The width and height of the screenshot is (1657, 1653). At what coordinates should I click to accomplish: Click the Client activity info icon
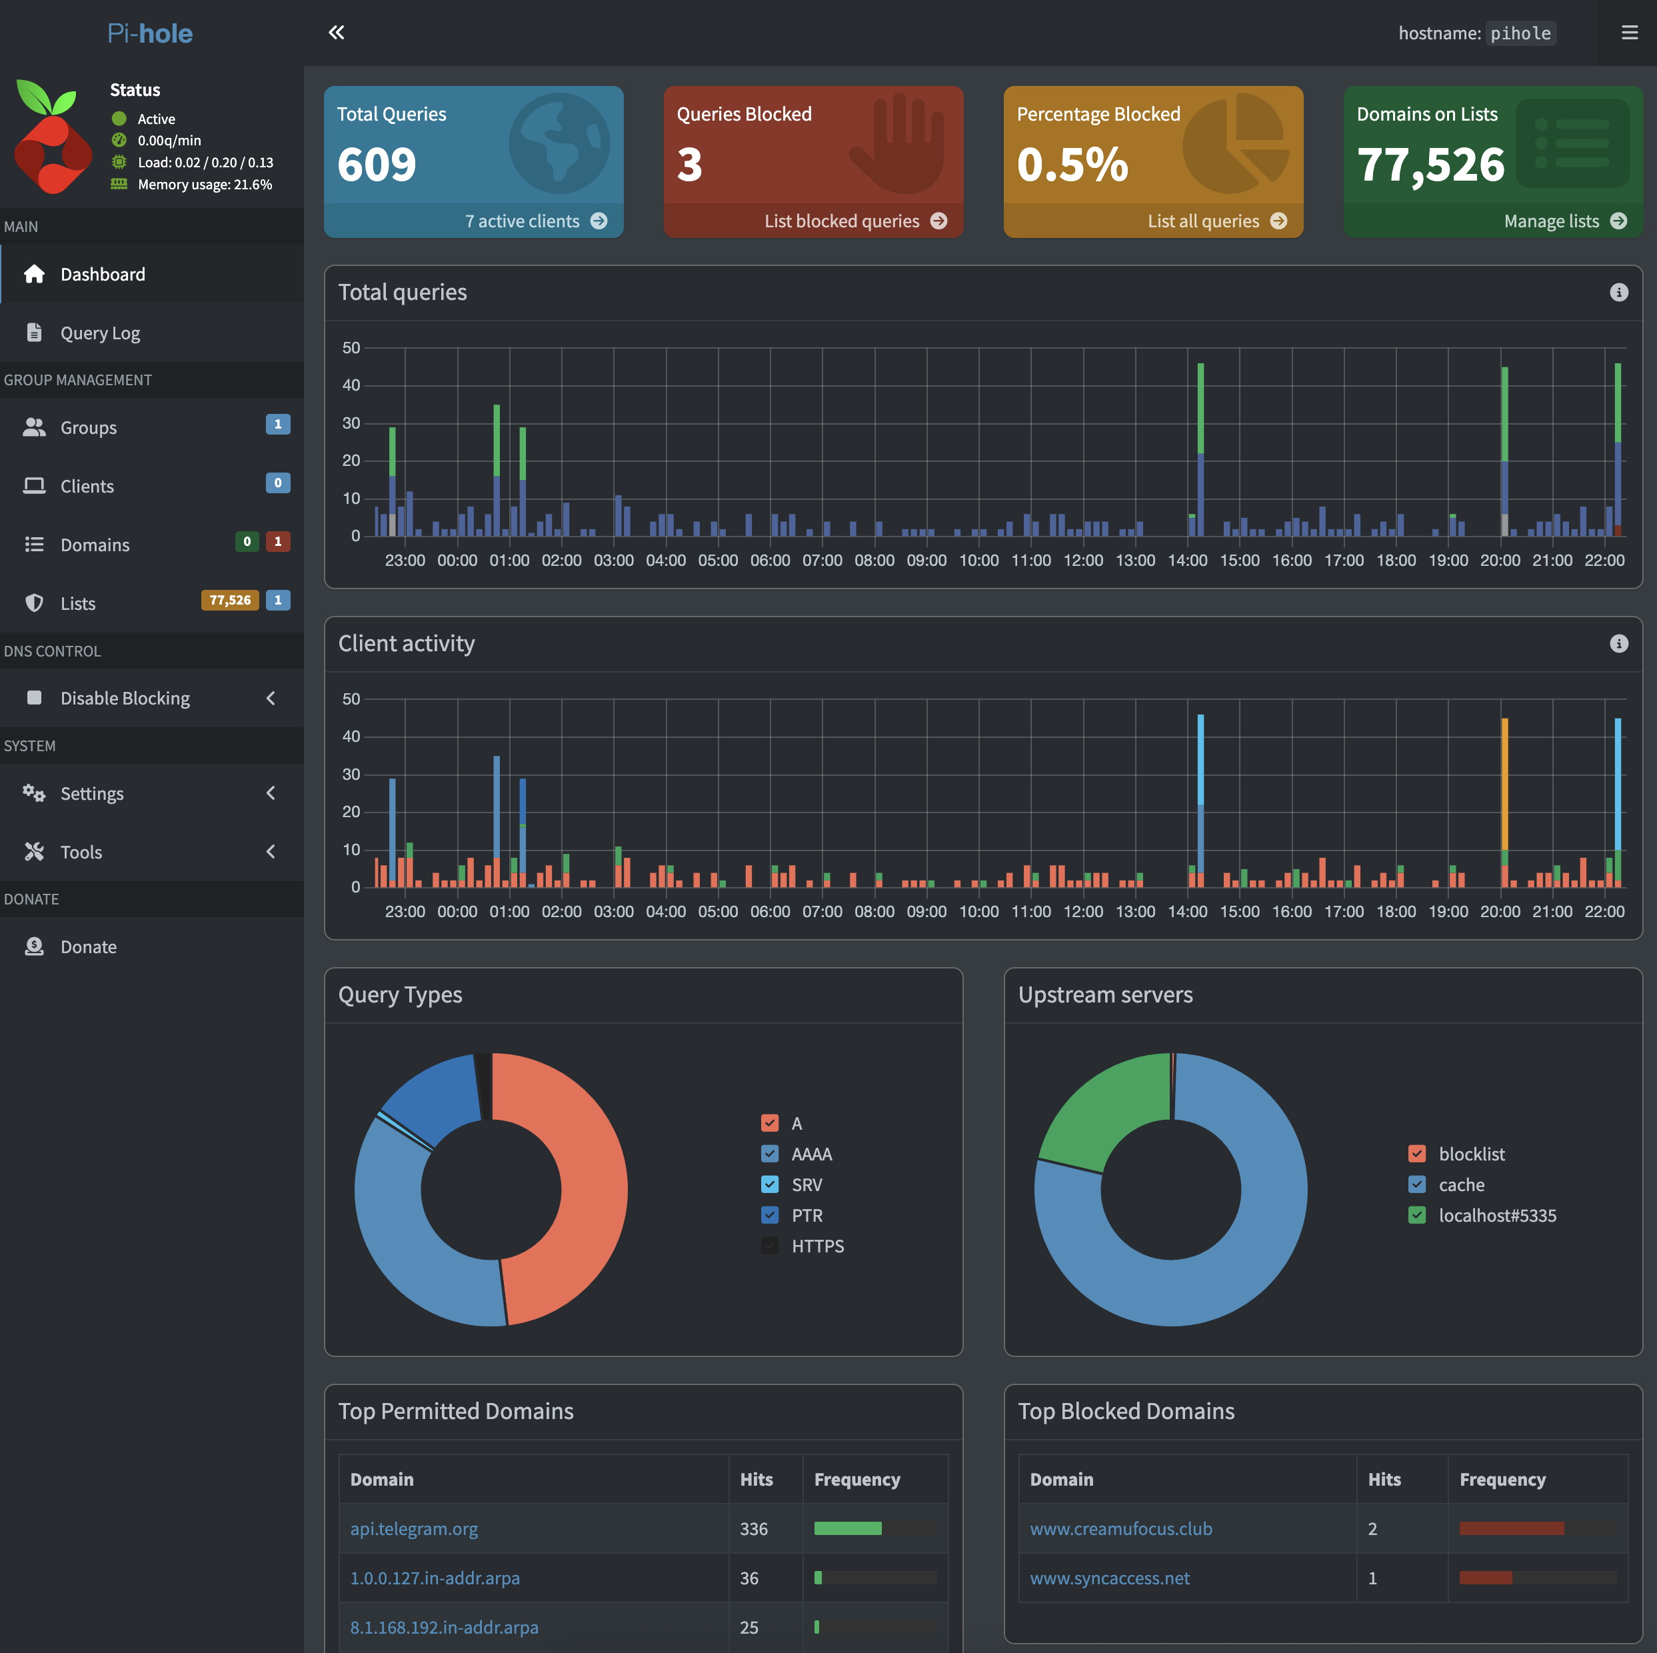[x=1618, y=643]
